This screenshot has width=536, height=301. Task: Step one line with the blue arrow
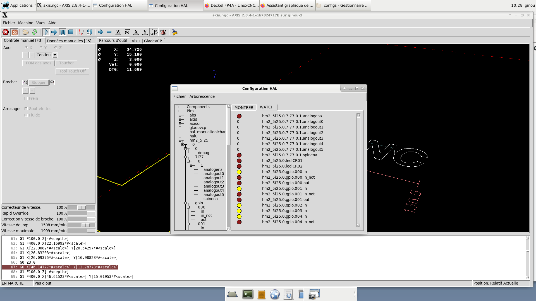pyautogui.click(x=54, y=32)
